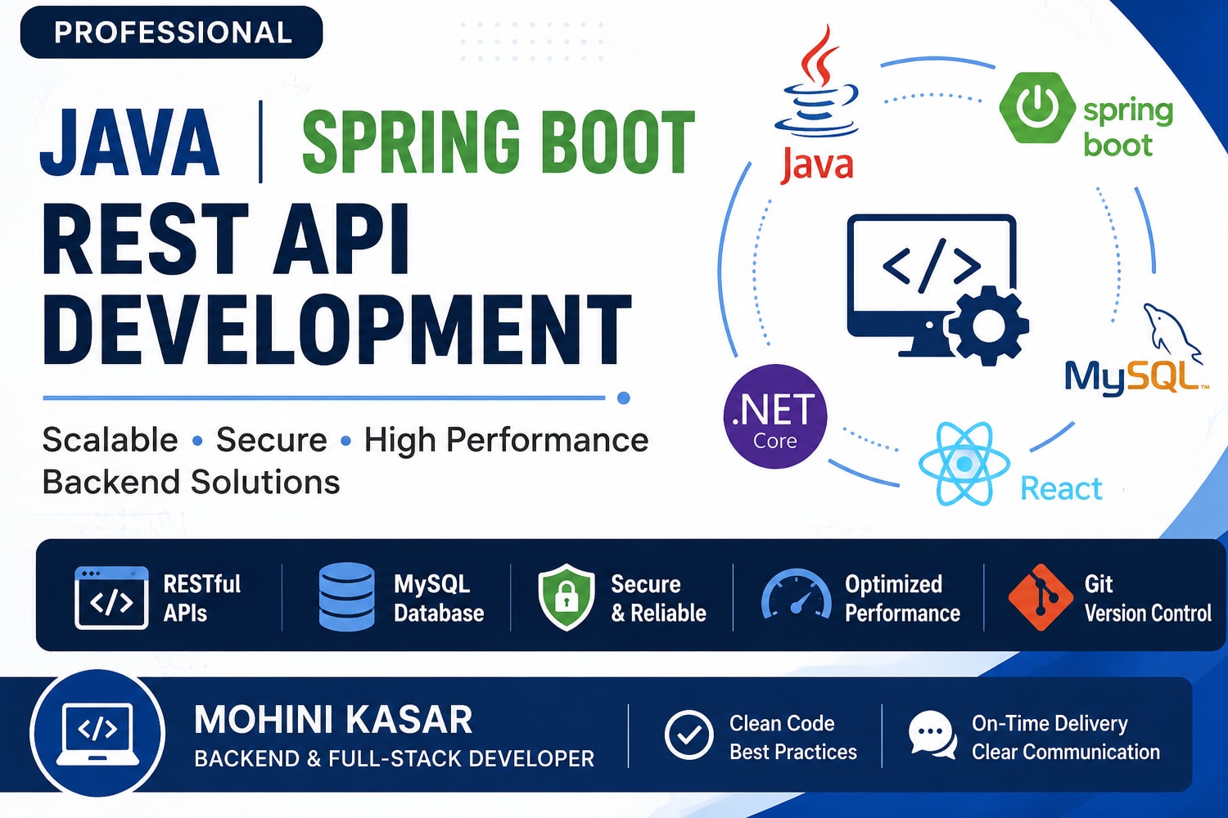1228x818 pixels.
Task: Click the Clean Code checkmark icon
Action: click(688, 735)
